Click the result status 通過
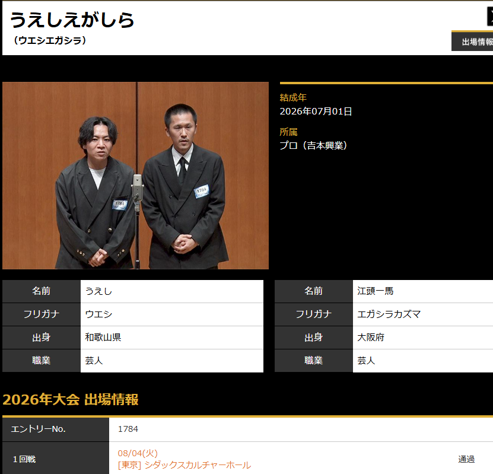493x474 pixels. click(466, 459)
